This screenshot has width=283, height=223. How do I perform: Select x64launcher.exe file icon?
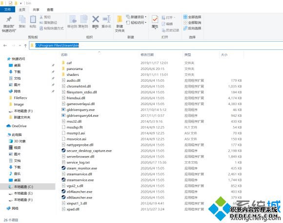[63, 191]
